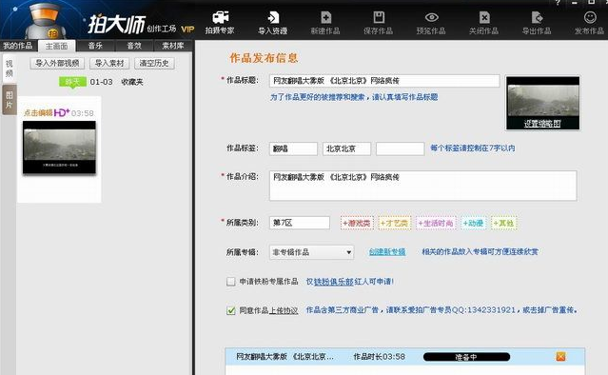This screenshot has height=375, width=608.
Task: Click the empty third tag field
Action: coord(400,148)
